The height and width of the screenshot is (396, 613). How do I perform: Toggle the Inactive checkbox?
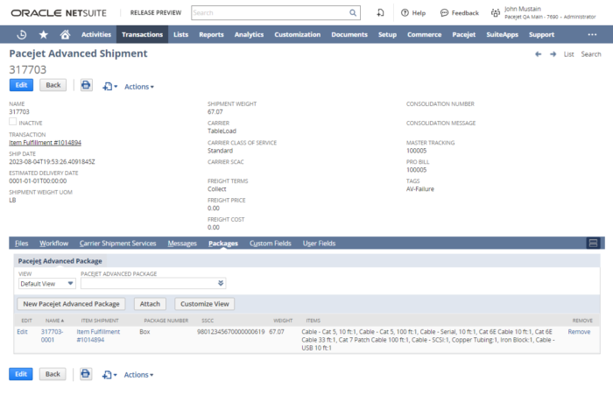tap(13, 122)
